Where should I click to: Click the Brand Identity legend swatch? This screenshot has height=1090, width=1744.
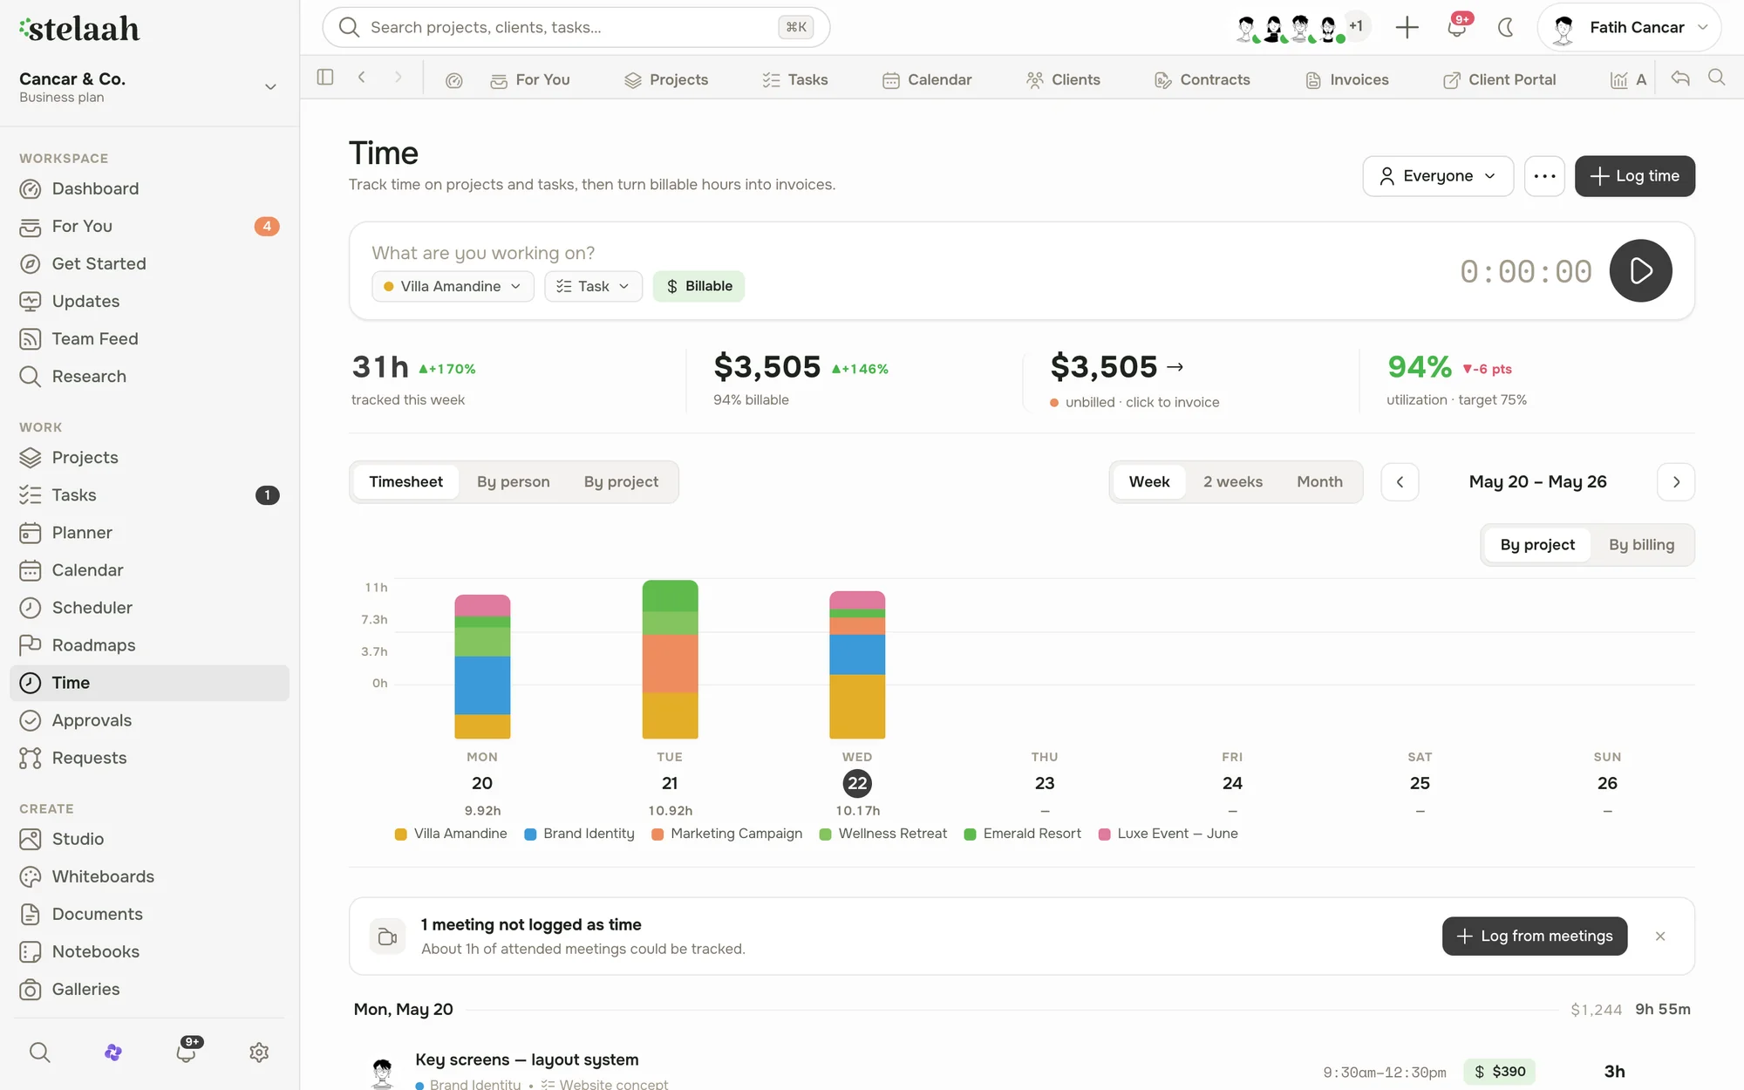(x=530, y=834)
